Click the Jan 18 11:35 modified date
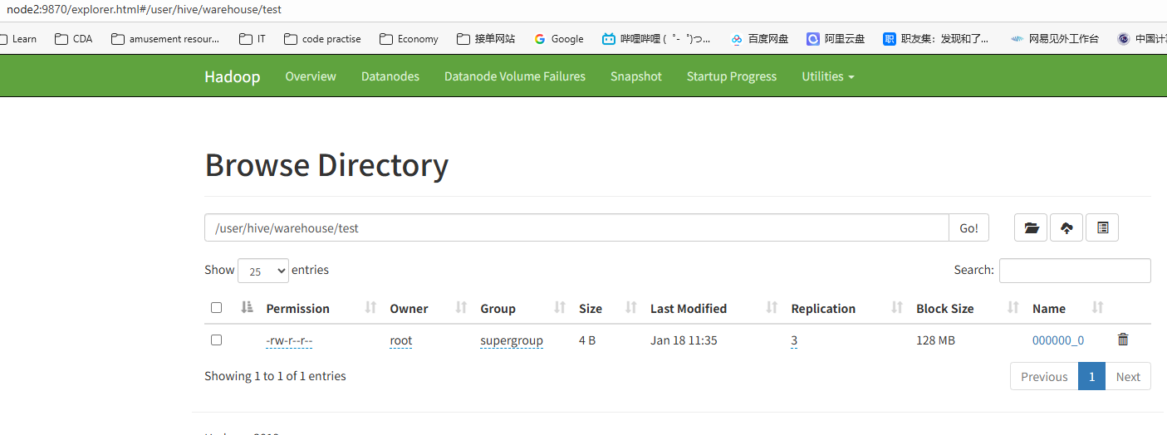Image resolution: width=1167 pixels, height=435 pixels. [x=684, y=340]
